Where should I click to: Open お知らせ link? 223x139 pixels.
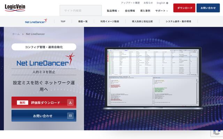tap(148, 3)
